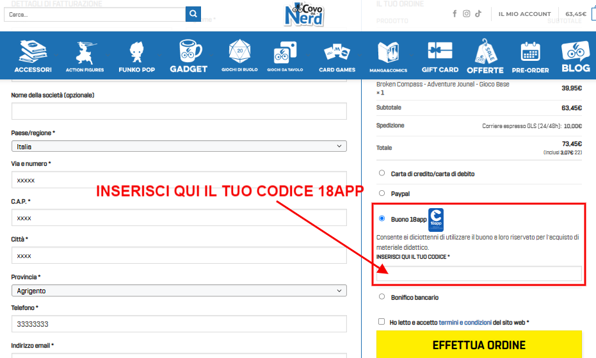Open the Provincia Agrigento dropdown
This screenshot has height=358, width=596.
tap(179, 290)
